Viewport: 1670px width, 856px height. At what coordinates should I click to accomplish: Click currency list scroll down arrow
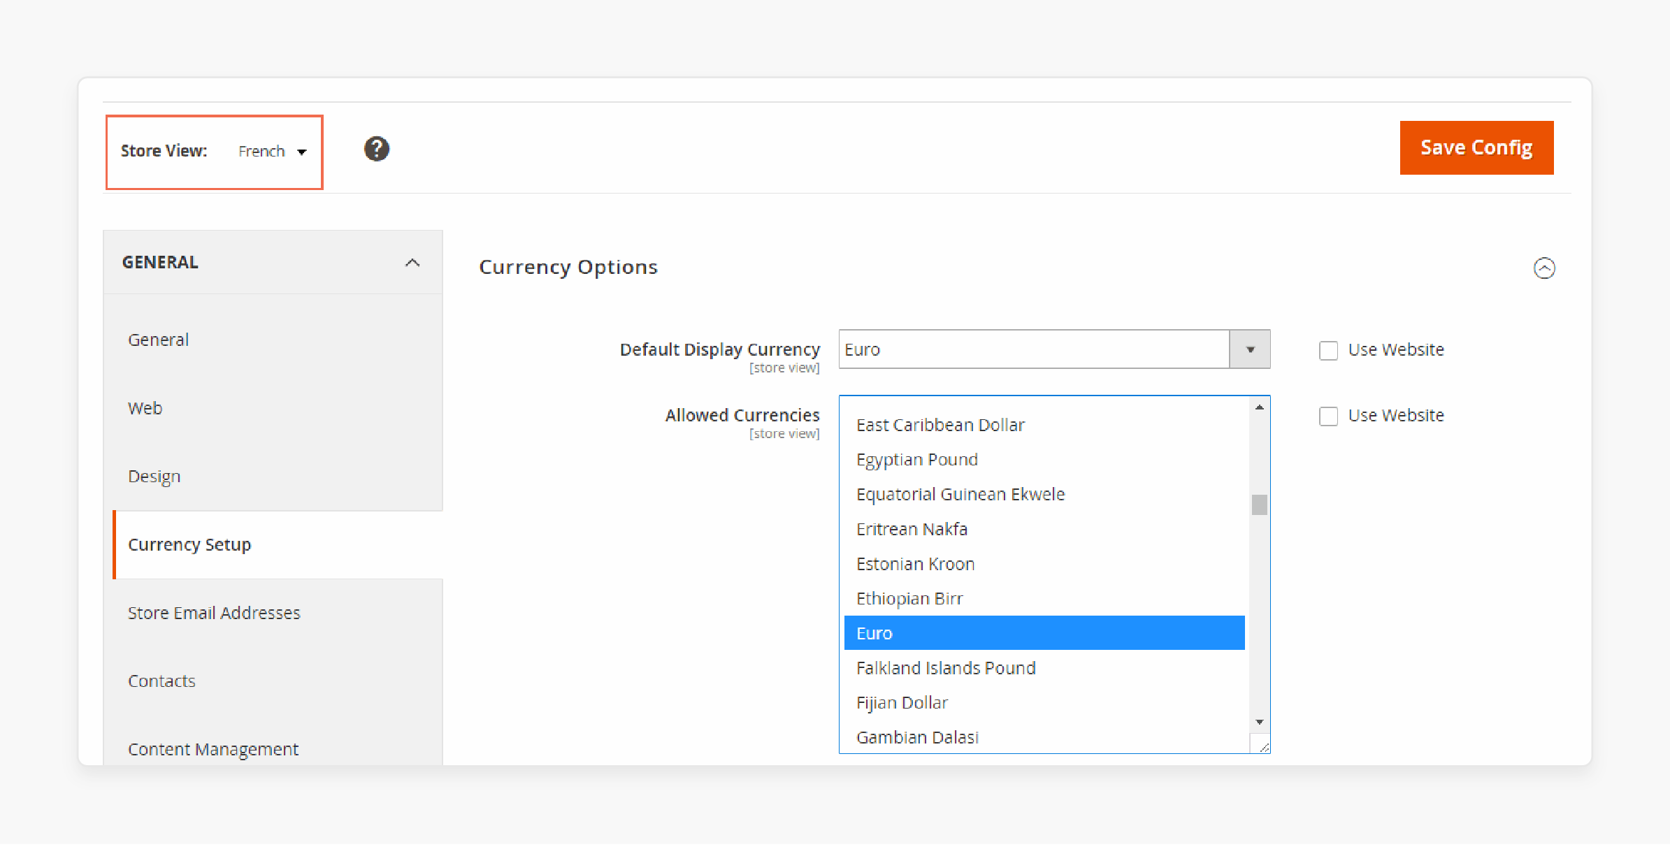click(x=1259, y=722)
